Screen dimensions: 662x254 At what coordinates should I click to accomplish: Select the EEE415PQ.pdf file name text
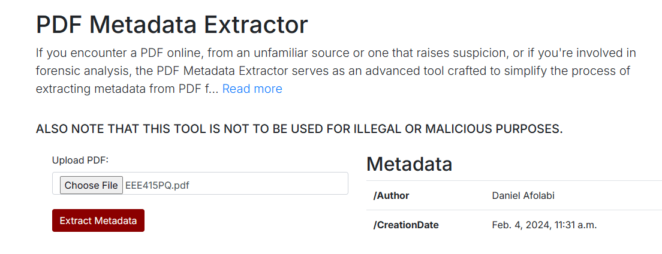click(x=157, y=185)
